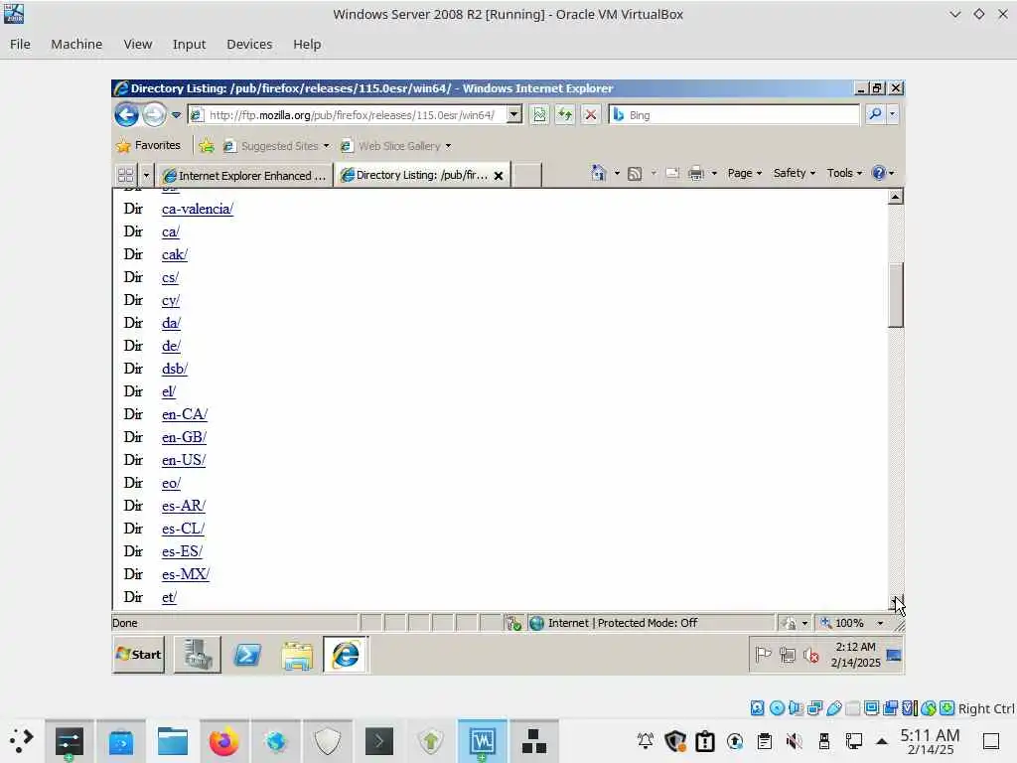Open the en-US/ directory link
The height and width of the screenshot is (763, 1017).
pyautogui.click(x=184, y=460)
